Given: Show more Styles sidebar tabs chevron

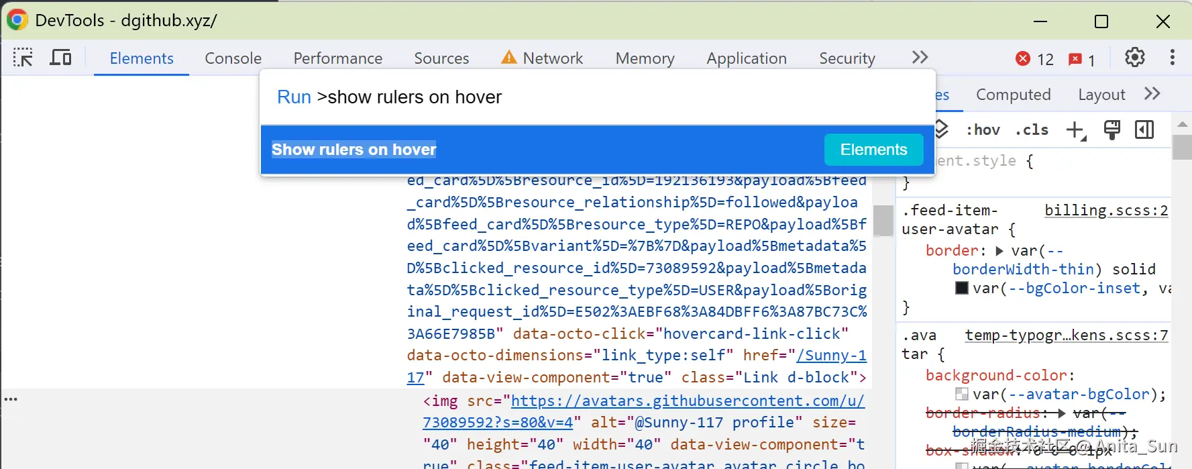Looking at the screenshot, I should (1152, 94).
